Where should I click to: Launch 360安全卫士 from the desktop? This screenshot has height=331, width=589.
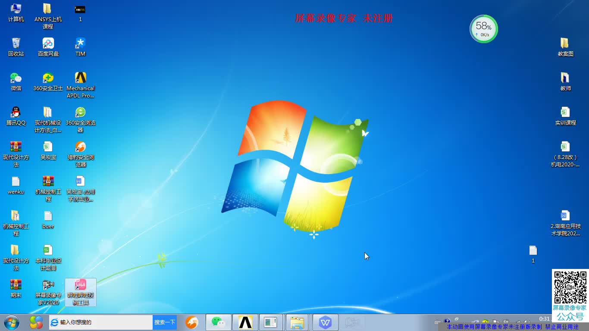click(48, 82)
